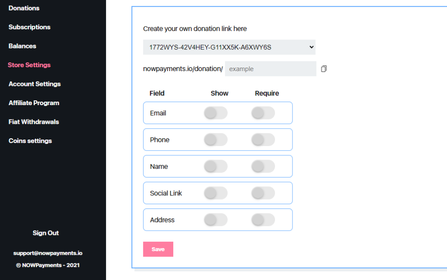Click the 'Require' column header
The image size is (447, 280).
point(267,93)
